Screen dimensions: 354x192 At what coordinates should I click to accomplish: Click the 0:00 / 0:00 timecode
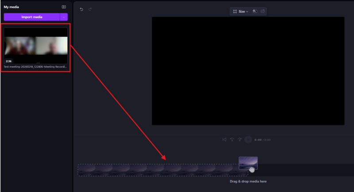[262, 140]
